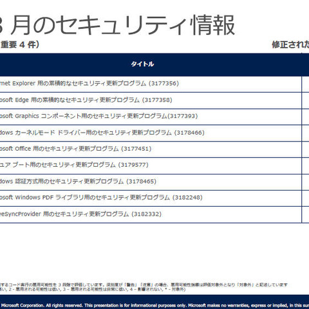Click the exploitability index footnote text
Screen dimensions: 309x309
[x=144, y=287]
